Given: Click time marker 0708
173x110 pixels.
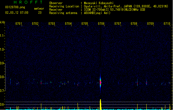Looking at the screenshot, I should 134,24.
